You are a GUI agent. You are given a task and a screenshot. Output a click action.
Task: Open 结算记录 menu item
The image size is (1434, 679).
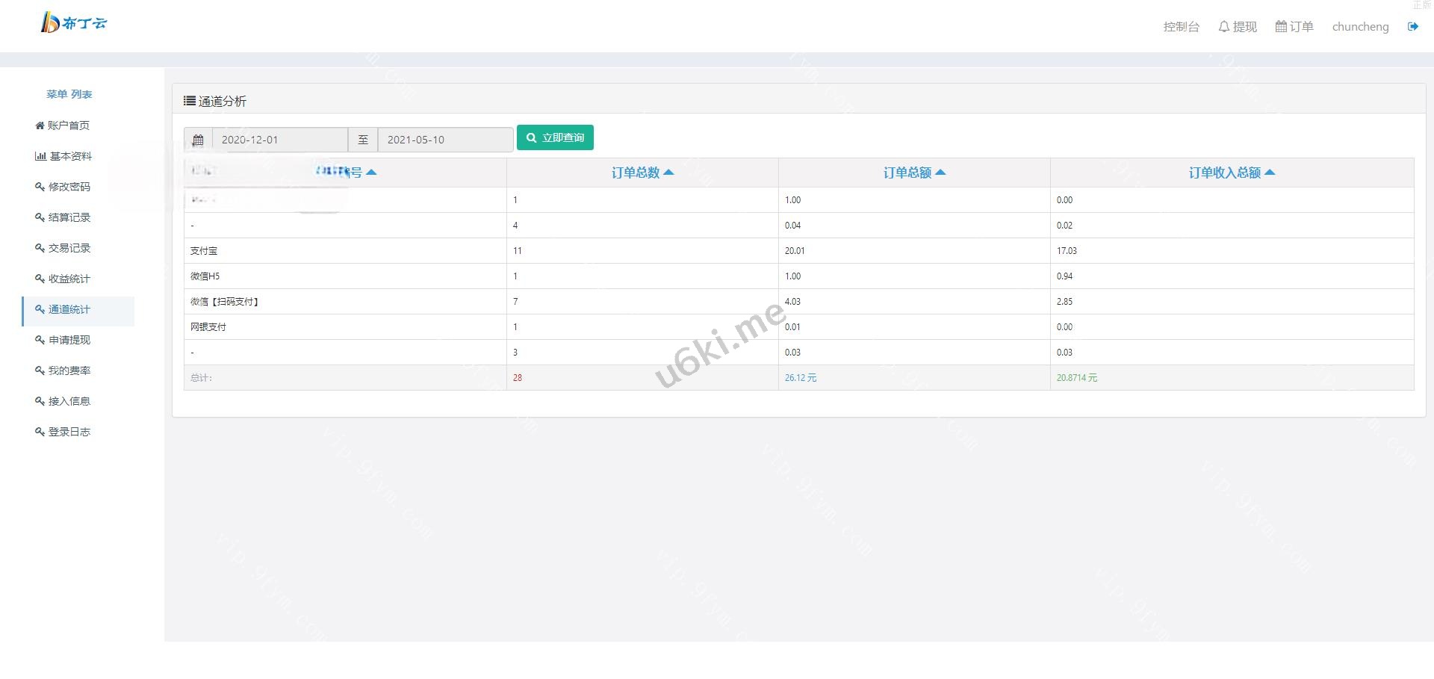[63, 217]
